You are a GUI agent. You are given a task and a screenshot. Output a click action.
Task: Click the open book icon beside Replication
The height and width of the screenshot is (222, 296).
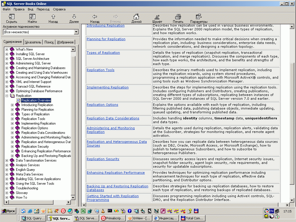(x=12, y=95)
